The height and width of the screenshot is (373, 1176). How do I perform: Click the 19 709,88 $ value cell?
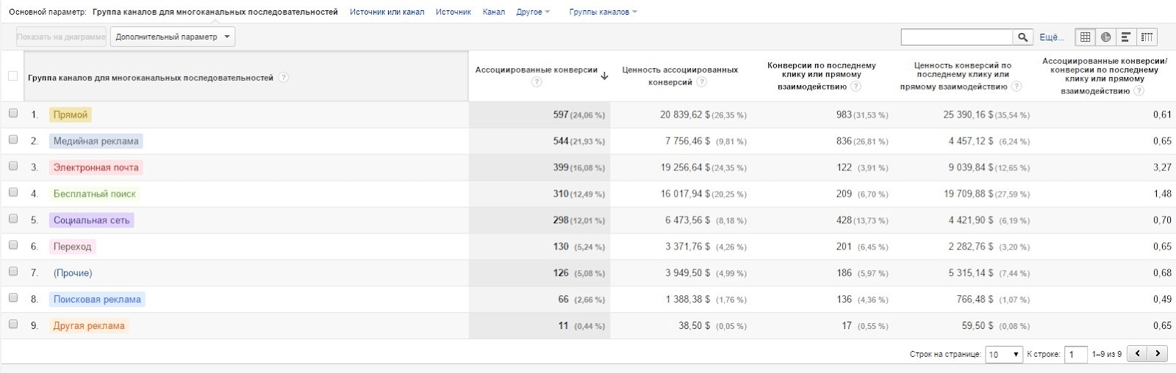(x=969, y=194)
